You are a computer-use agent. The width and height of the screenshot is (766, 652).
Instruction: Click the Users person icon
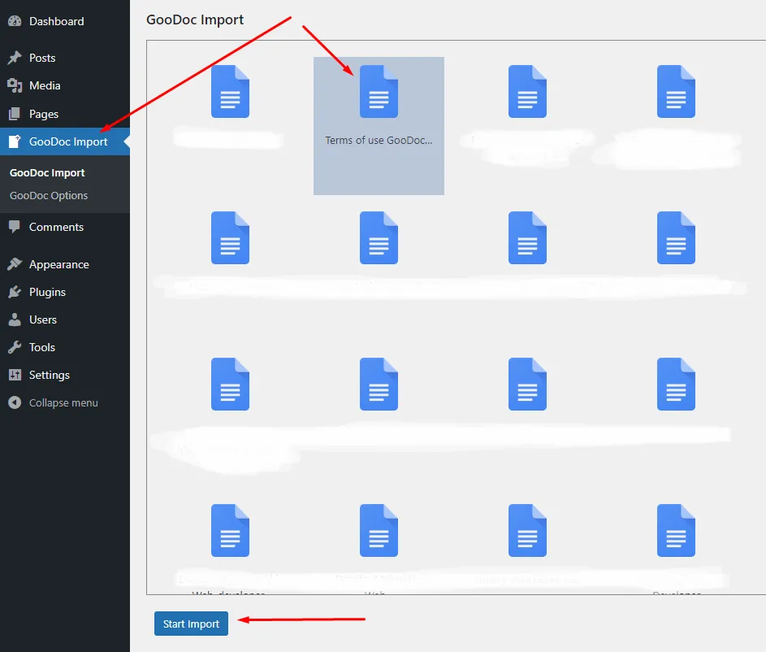pyautogui.click(x=15, y=319)
